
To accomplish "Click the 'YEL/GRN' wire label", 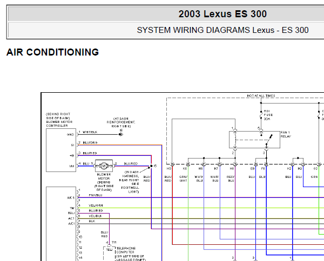I will 96,205.
